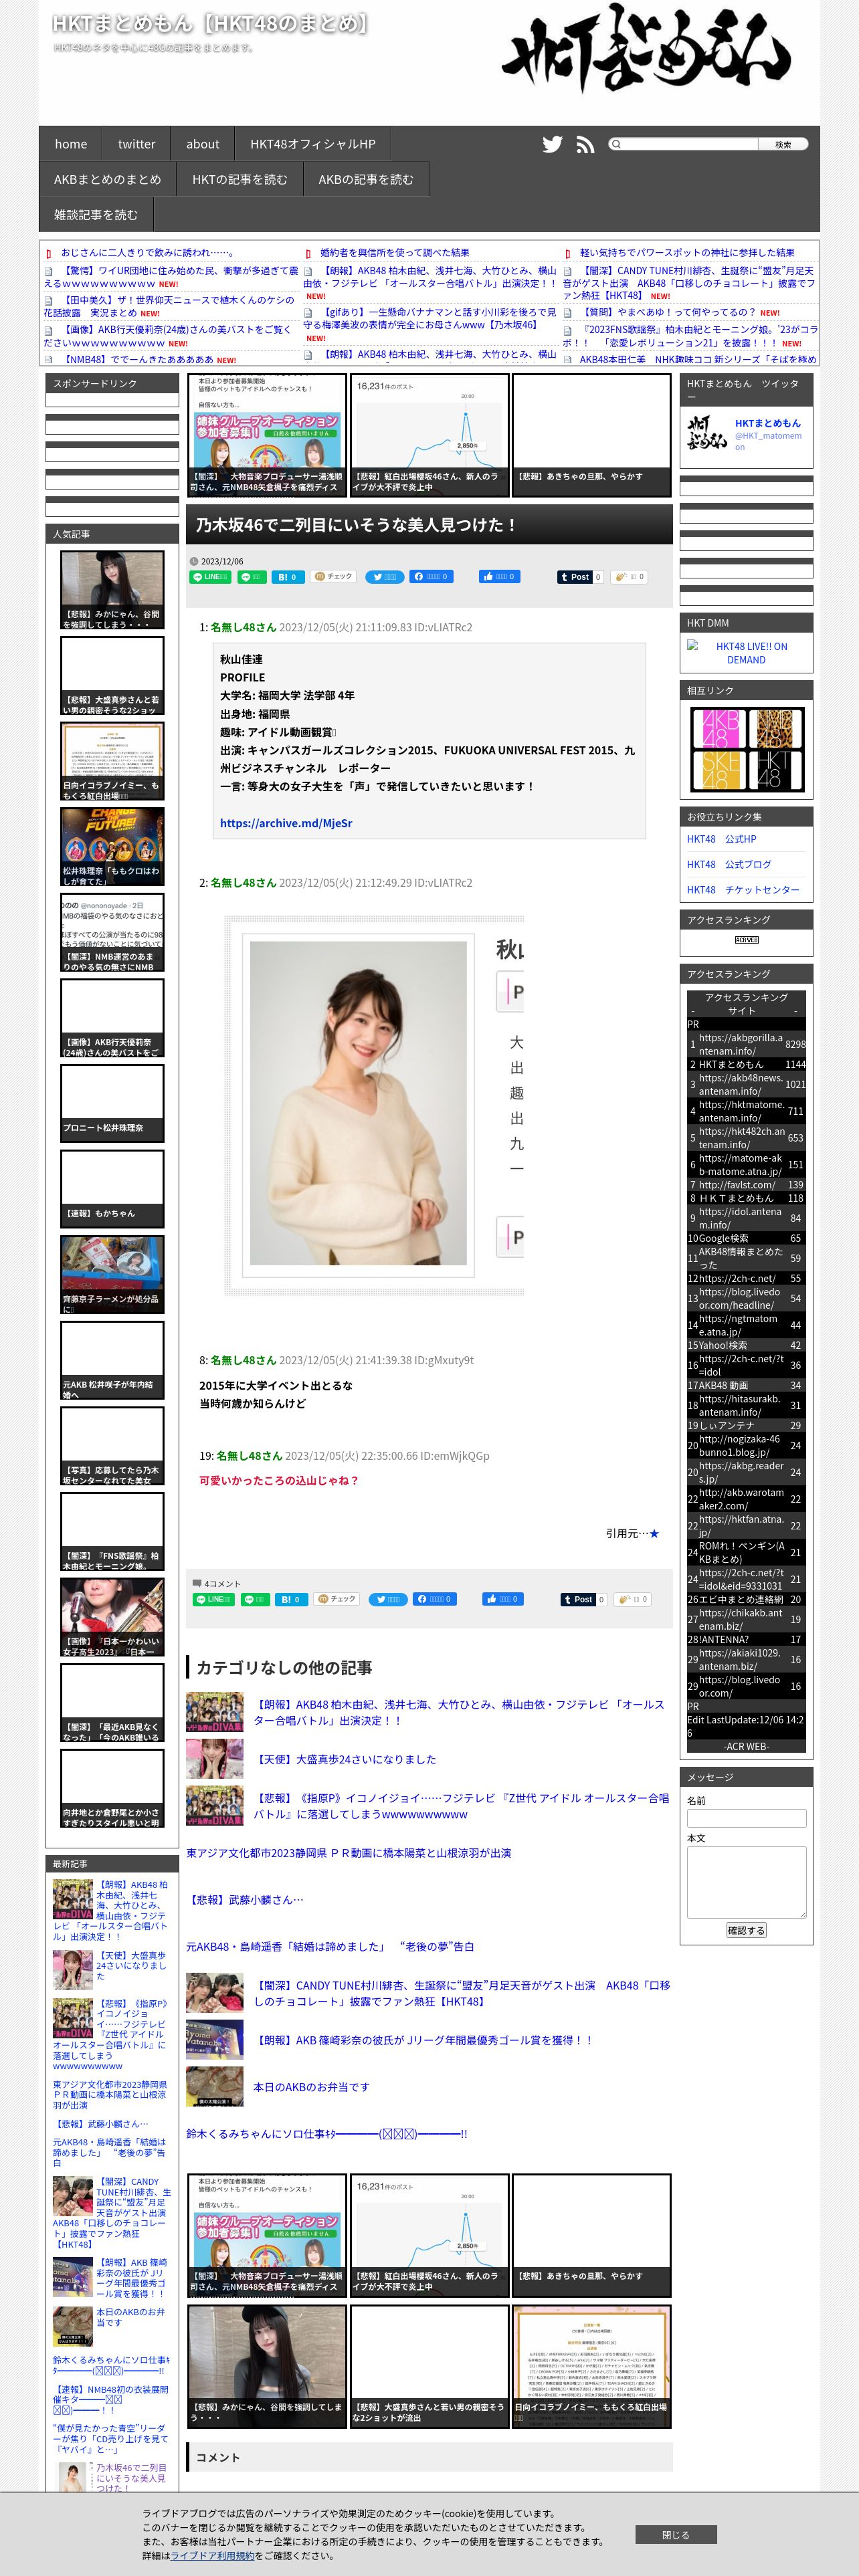859x2576 pixels.
Task: Click the top Twitter tweet share button
Action: [384, 577]
